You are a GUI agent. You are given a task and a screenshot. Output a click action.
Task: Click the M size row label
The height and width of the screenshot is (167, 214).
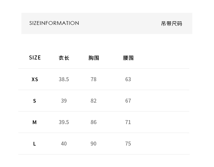point(35,122)
